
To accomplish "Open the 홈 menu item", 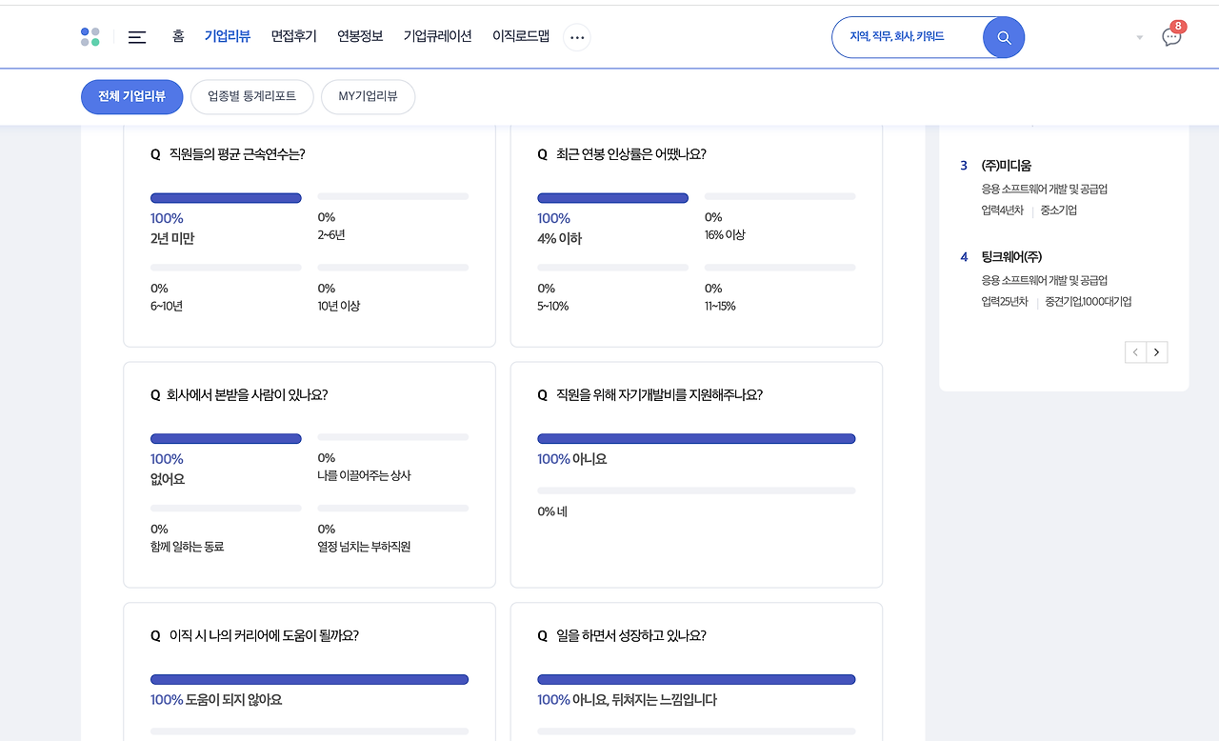I will pyautogui.click(x=178, y=36).
